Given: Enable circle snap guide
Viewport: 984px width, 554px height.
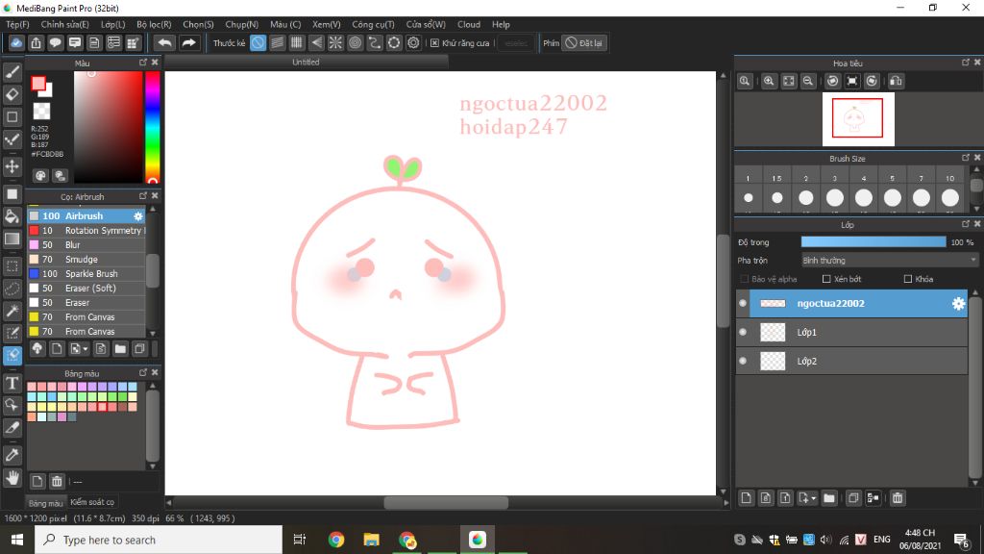Looking at the screenshot, I should pyautogui.click(x=356, y=42).
